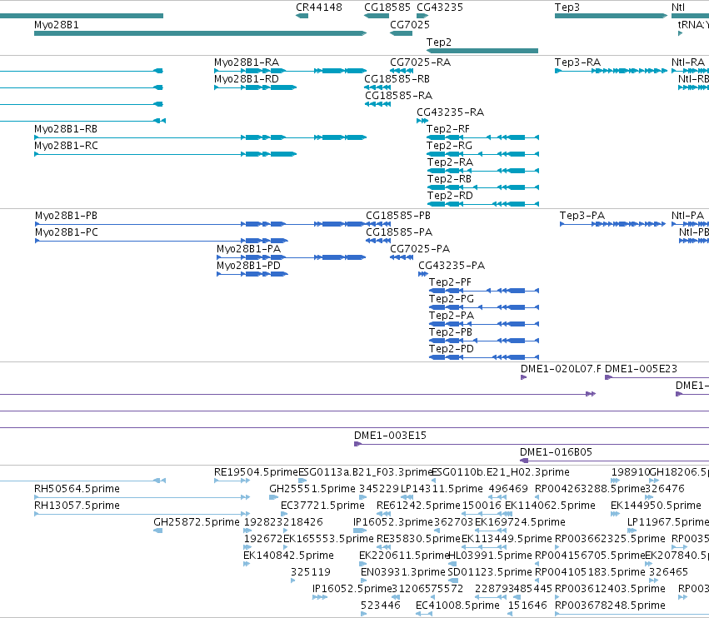Open the Myo28B1-RA transcript
709x618 pixels.
(x=290, y=71)
